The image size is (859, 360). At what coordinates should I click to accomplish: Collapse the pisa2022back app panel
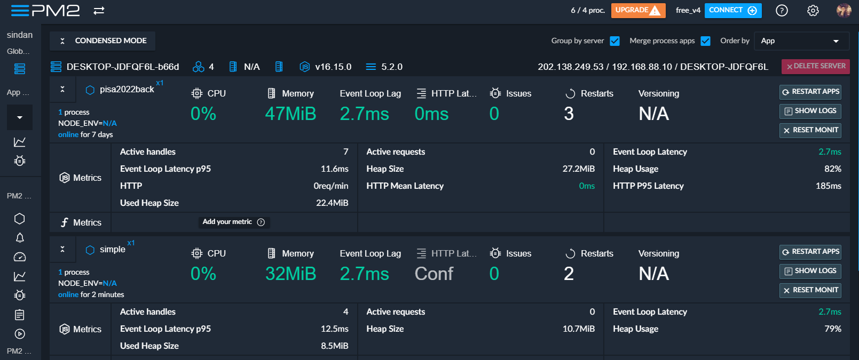tap(62, 90)
